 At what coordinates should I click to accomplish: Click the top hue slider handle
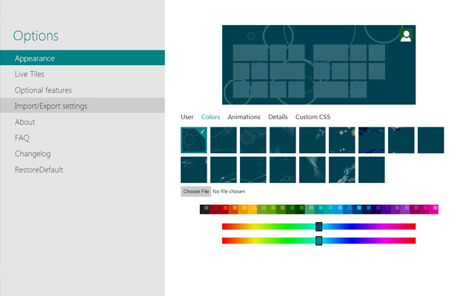[318, 226]
